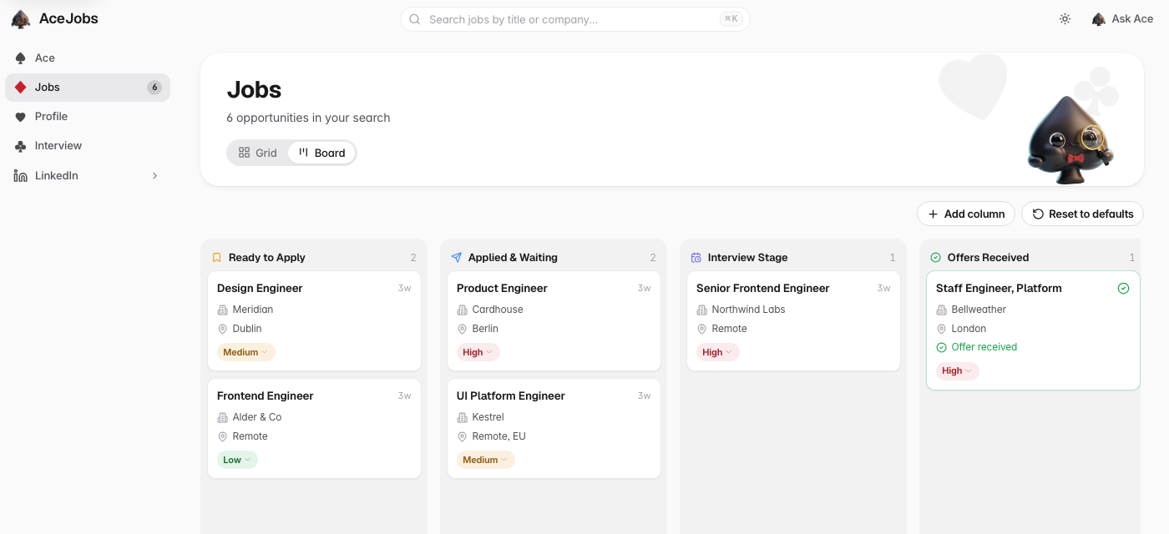Screen dimensions: 1169x534
Task: Click the location pin beside Berlin
Action: pos(463,329)
